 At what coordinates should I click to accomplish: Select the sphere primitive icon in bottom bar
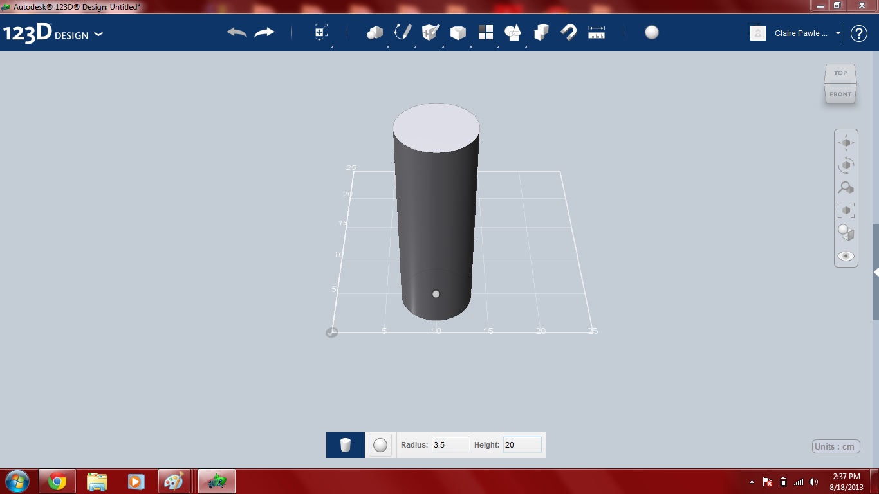pos(380,445)
